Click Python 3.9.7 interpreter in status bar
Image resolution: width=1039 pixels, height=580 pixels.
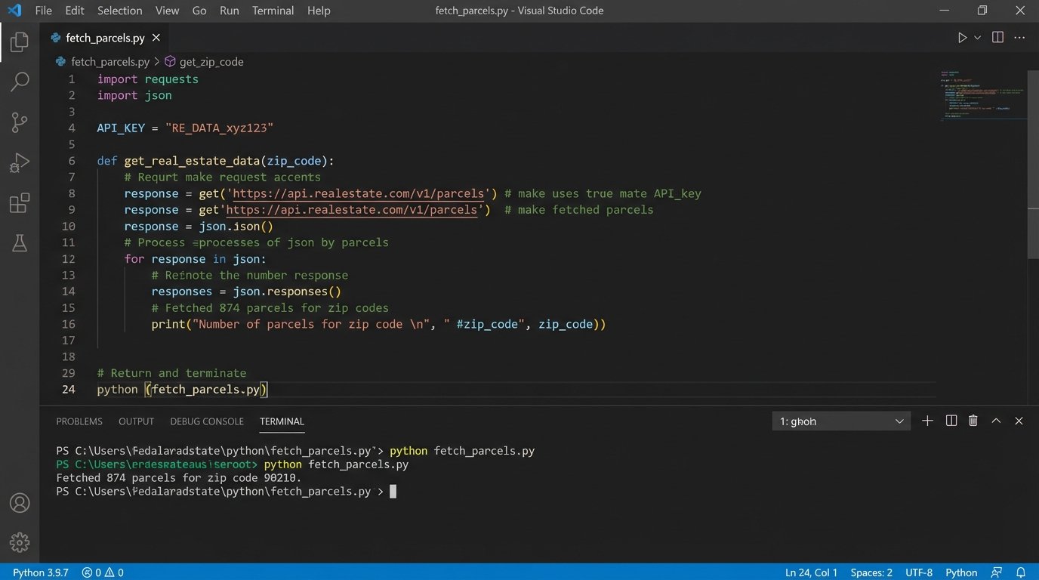coord(40,572)
